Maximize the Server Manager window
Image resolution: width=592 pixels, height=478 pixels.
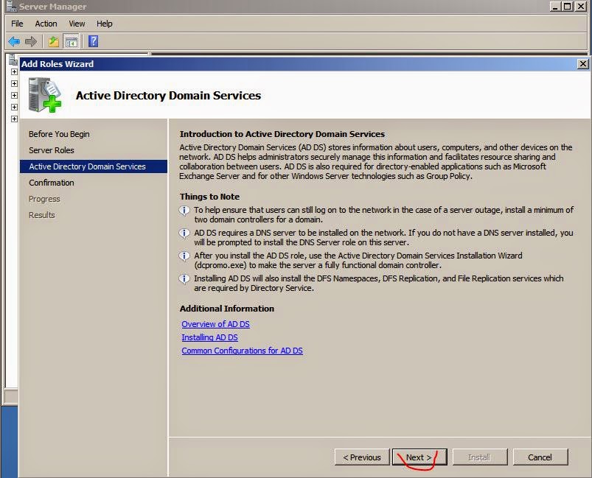click(568, 7)
